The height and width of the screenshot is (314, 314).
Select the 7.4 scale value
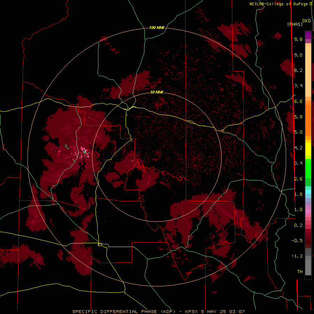tap(298, 86)
